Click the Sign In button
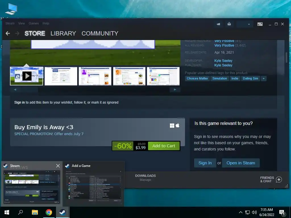Image resolution: width=291 pixels, height=218 pixels. pos(205,163)
